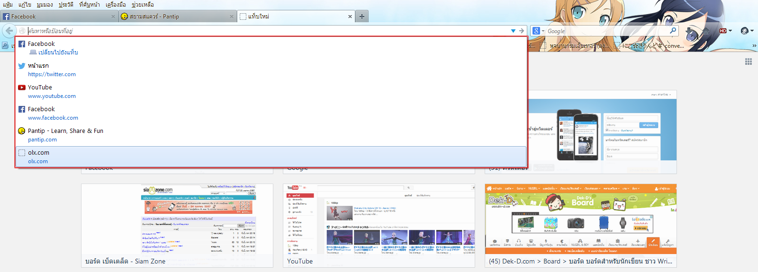The width and height of the screenshot is (758, 272).
Task: Click the บอร์ด เบ็ดเตล็ด - Siam Zone caption
Action: [x=126, y=261]
